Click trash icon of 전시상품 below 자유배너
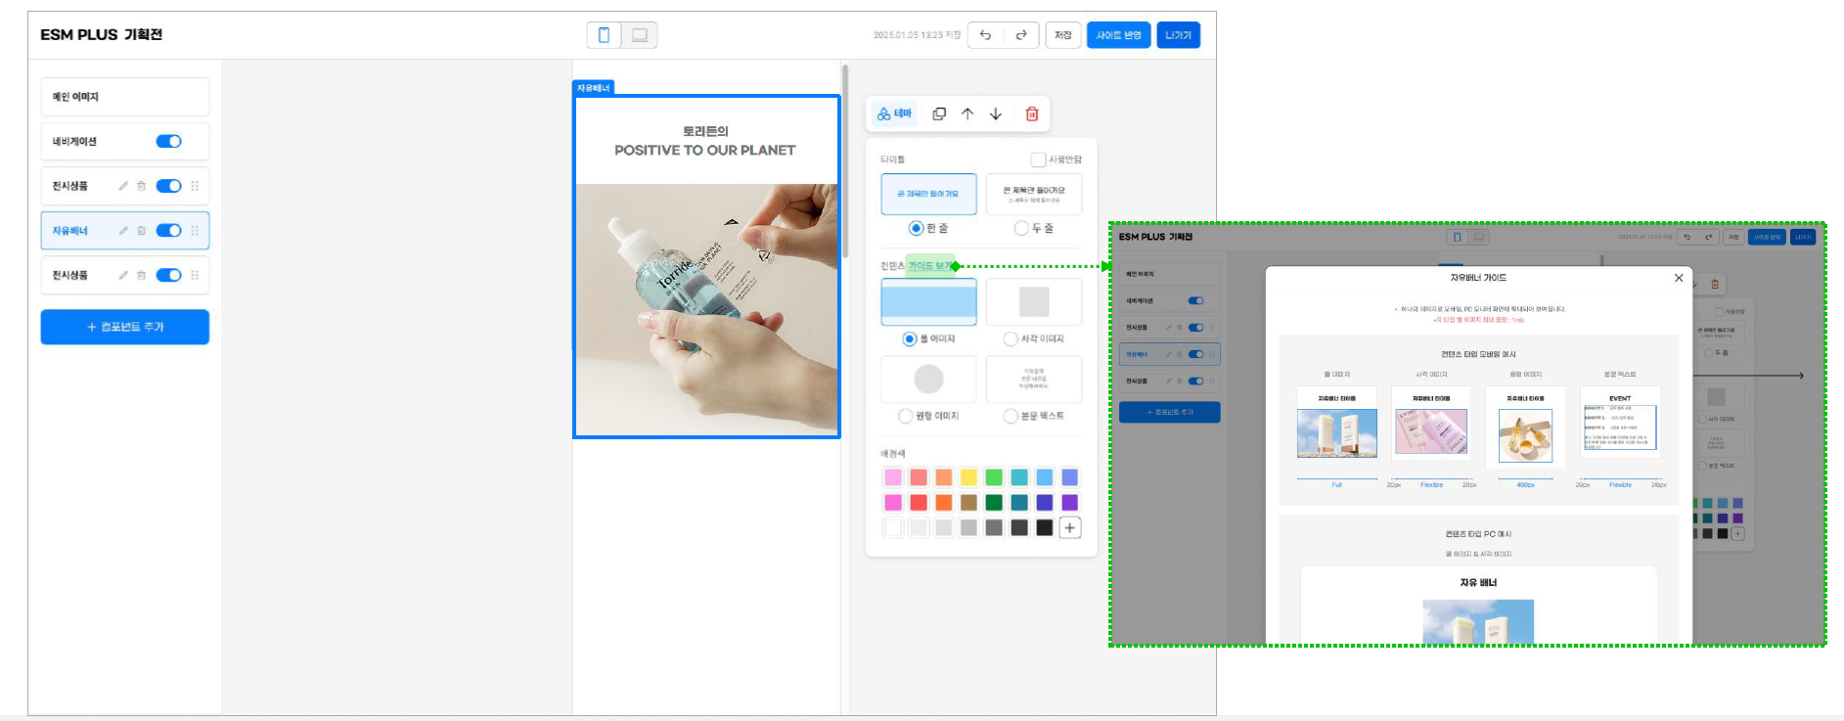 tap(141, 275)
